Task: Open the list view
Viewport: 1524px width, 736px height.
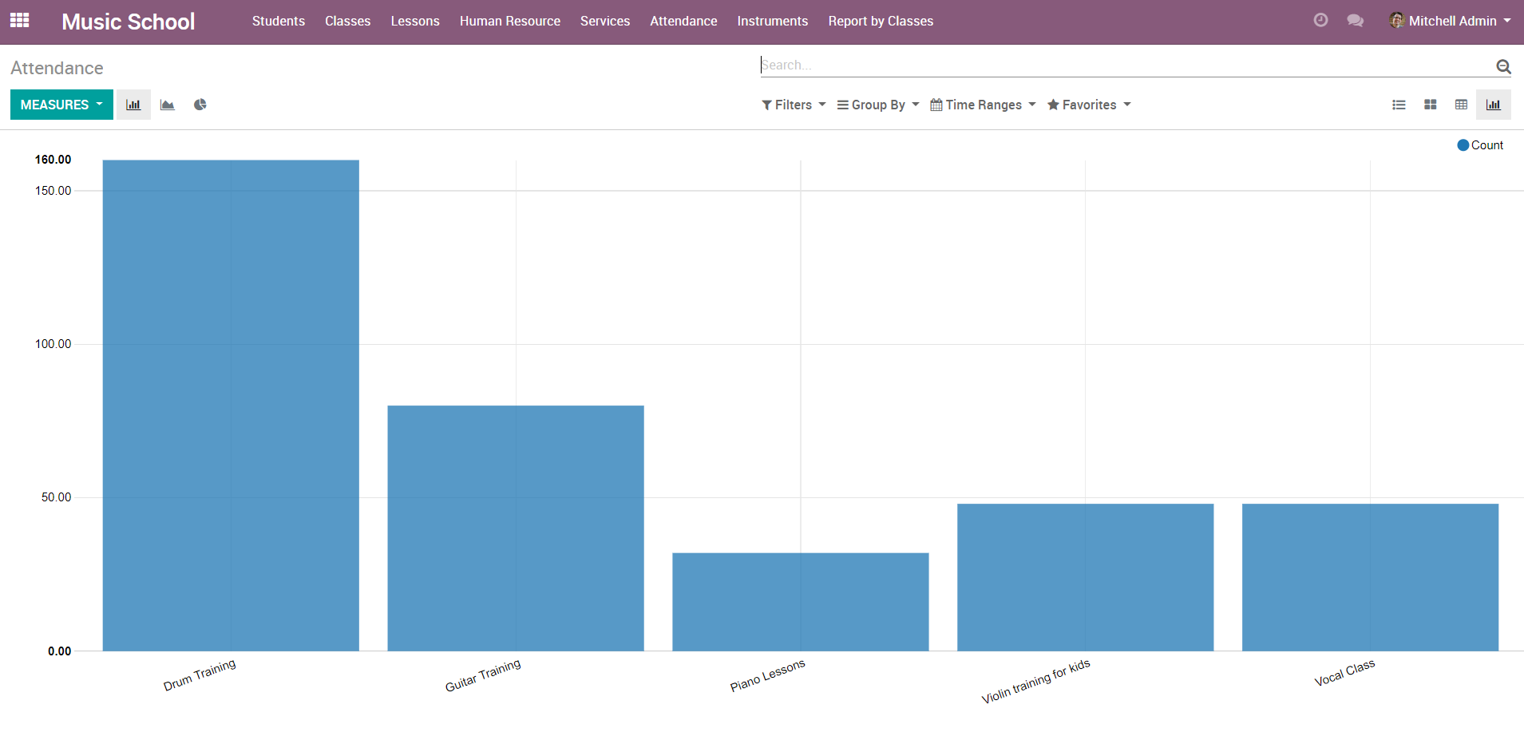Action: point(1399,105)
